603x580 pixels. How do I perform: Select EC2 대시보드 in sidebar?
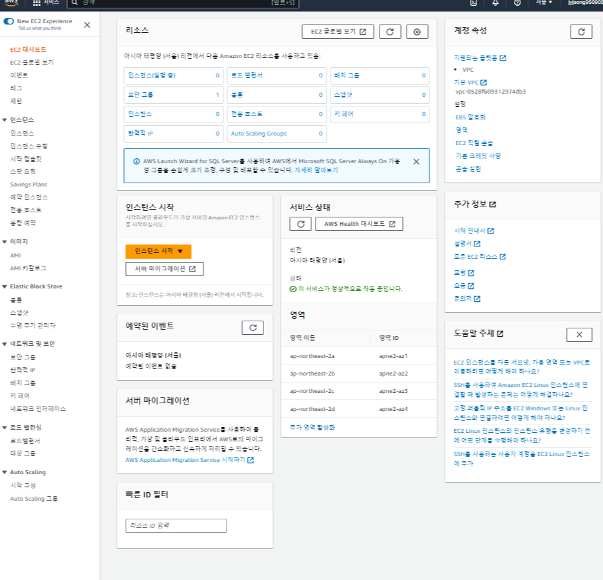tap(28, 50)
